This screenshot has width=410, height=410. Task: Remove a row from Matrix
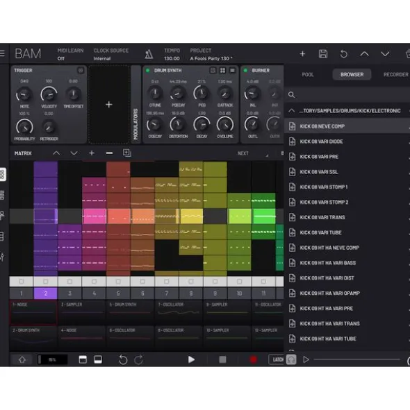pyautogui.click(x=109, y=153)
